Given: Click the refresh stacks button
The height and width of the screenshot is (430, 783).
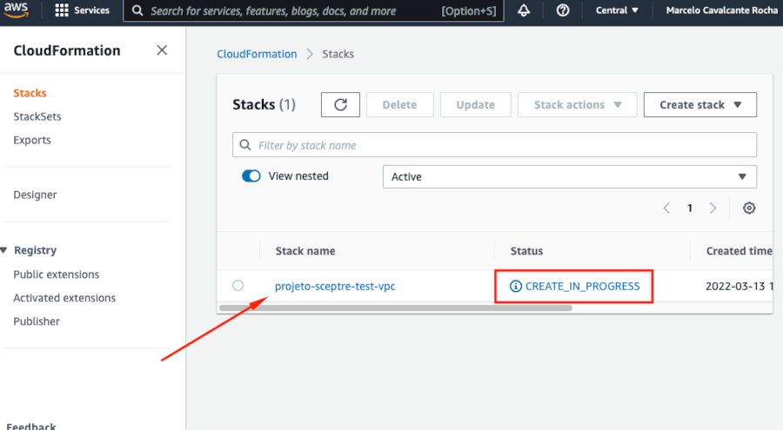Looking at the screenshot, I should (x=340, y=104).
